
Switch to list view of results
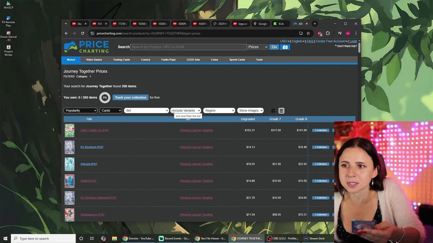(x=281, y=110)
